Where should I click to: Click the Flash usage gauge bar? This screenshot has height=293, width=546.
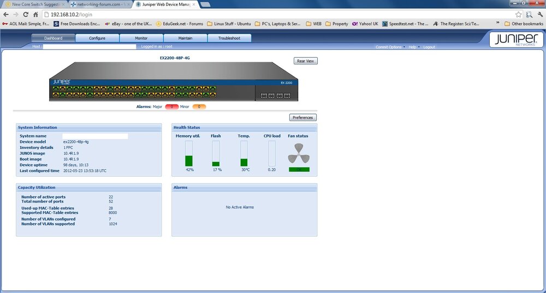[216, 153]
